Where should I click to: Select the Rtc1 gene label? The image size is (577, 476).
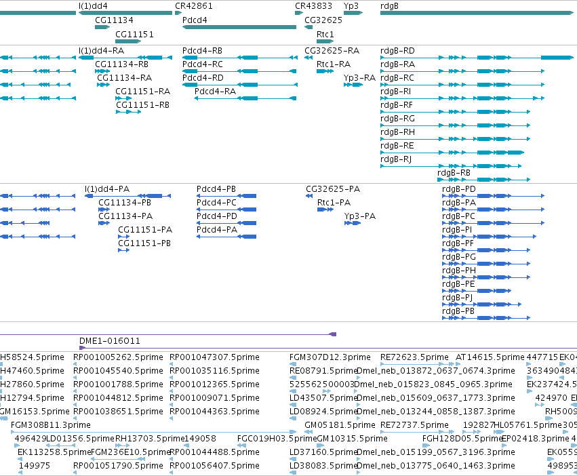[x=325, y=34]
